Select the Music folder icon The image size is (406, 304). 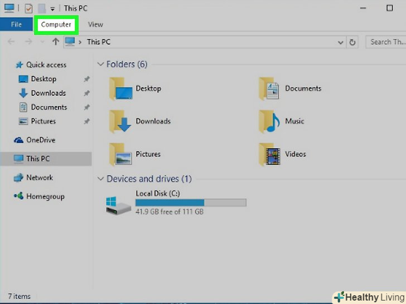click(269, 121)
